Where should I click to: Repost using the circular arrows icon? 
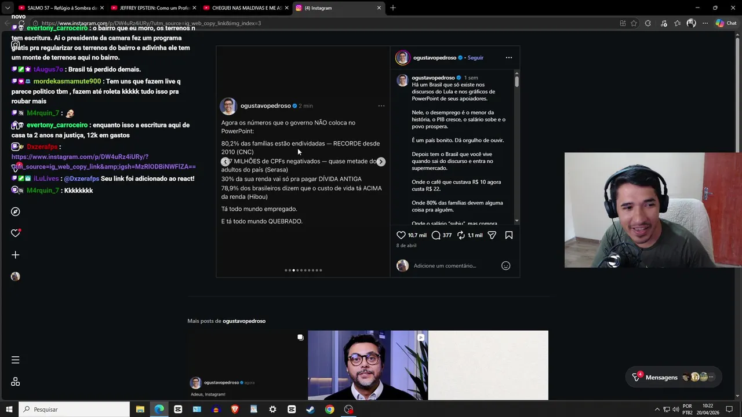click(461, 235)
